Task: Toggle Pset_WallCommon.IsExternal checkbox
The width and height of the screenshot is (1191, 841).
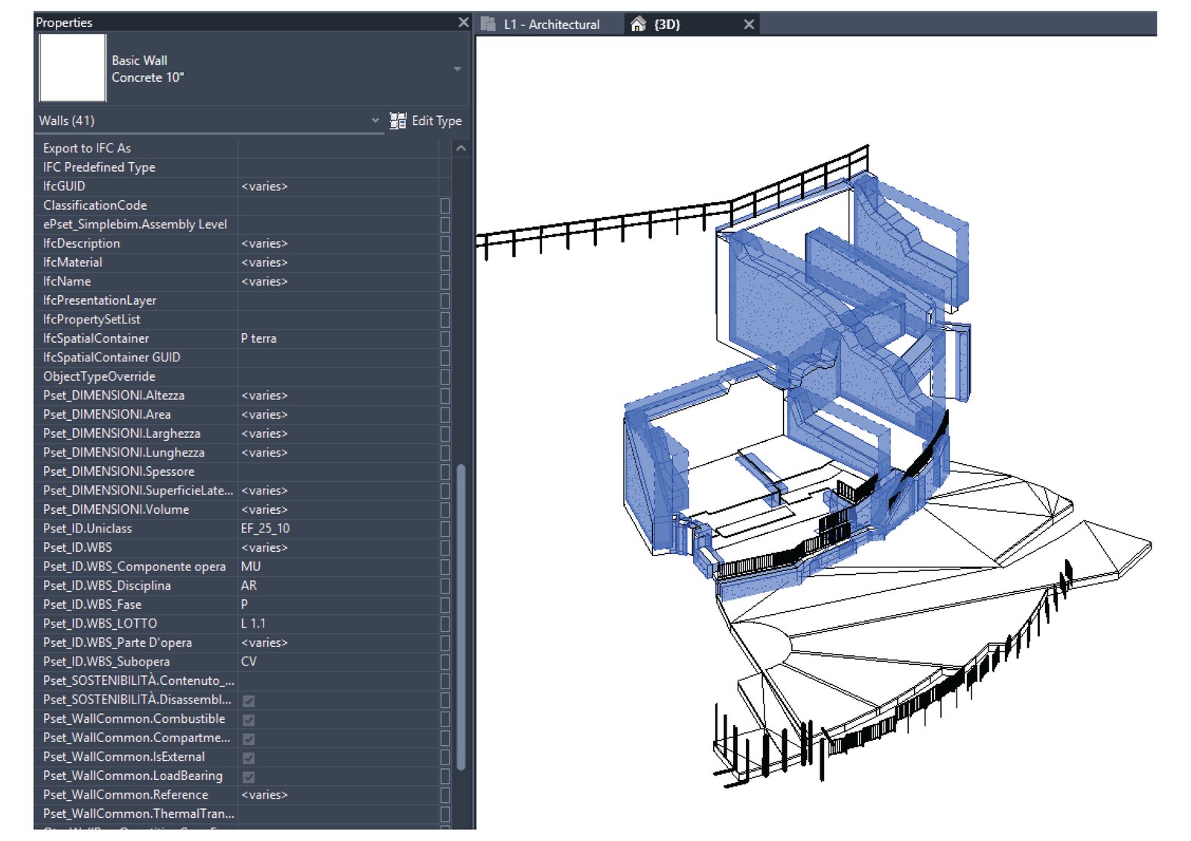Action: point(249,758)
